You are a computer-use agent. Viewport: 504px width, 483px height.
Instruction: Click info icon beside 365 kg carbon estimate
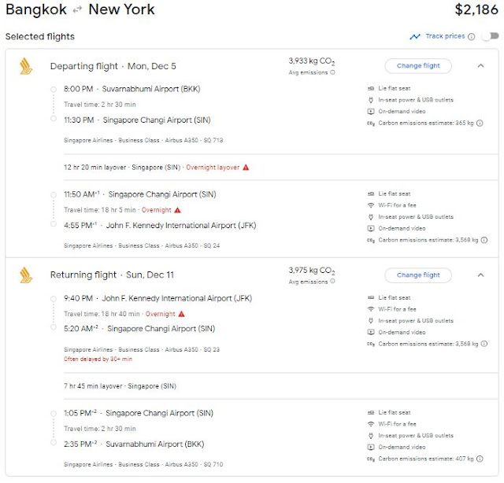click(480, 123)
